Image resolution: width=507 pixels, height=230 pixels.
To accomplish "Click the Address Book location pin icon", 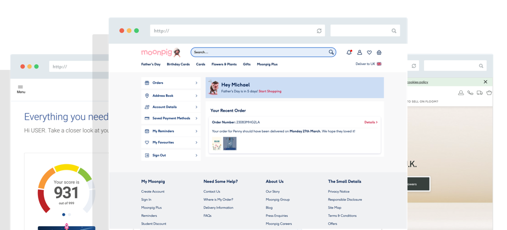I will pyautogui.click(x=147, y=96).
